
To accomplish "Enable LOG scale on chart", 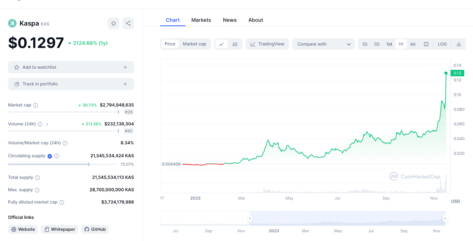I will 442,44.
